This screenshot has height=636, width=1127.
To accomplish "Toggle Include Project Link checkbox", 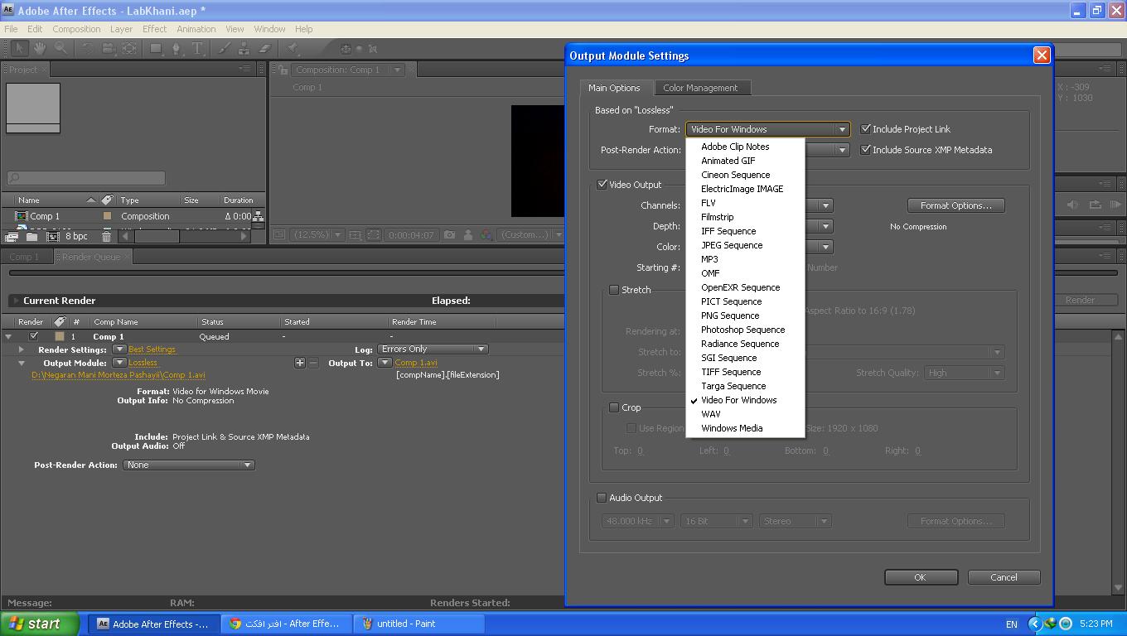I will (x=866, y=128).
